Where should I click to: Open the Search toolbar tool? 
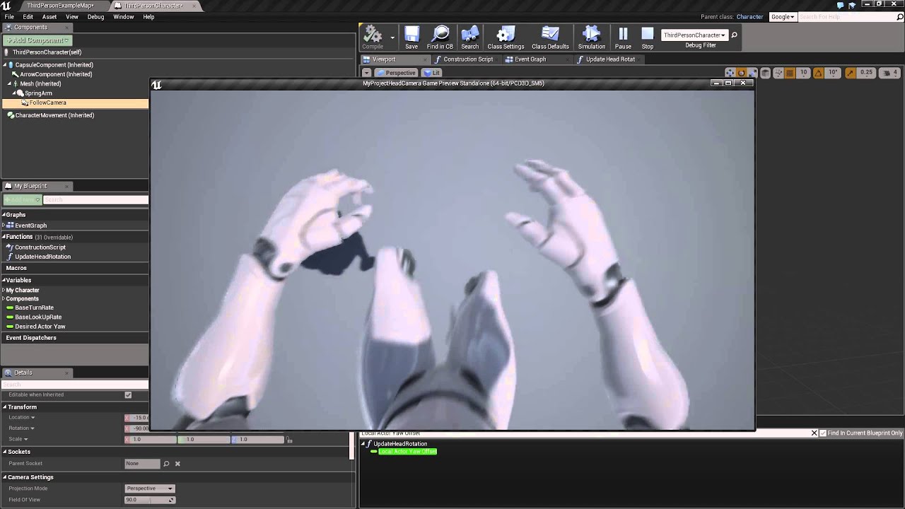point(469,38)
